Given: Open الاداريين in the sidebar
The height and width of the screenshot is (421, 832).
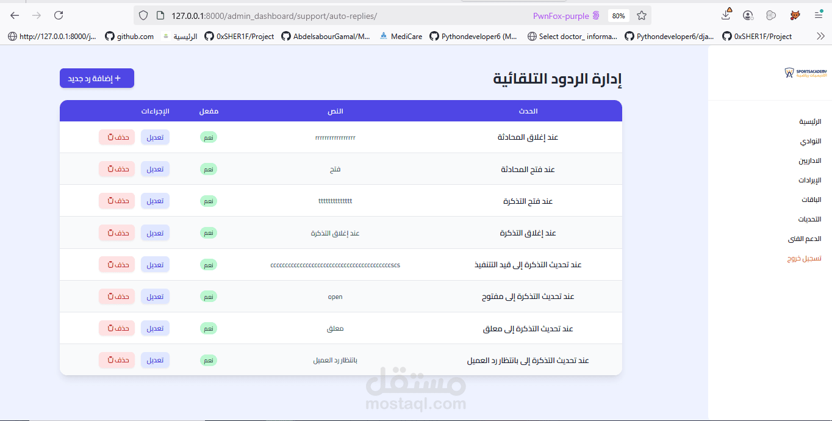Looking at the screenshot, I should 810,160.
